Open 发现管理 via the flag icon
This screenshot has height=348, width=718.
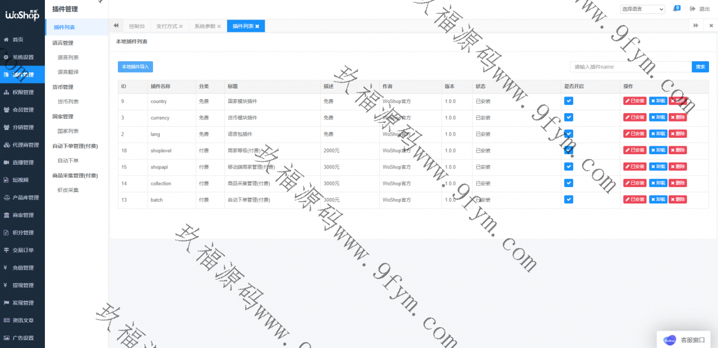pos(6,303)
